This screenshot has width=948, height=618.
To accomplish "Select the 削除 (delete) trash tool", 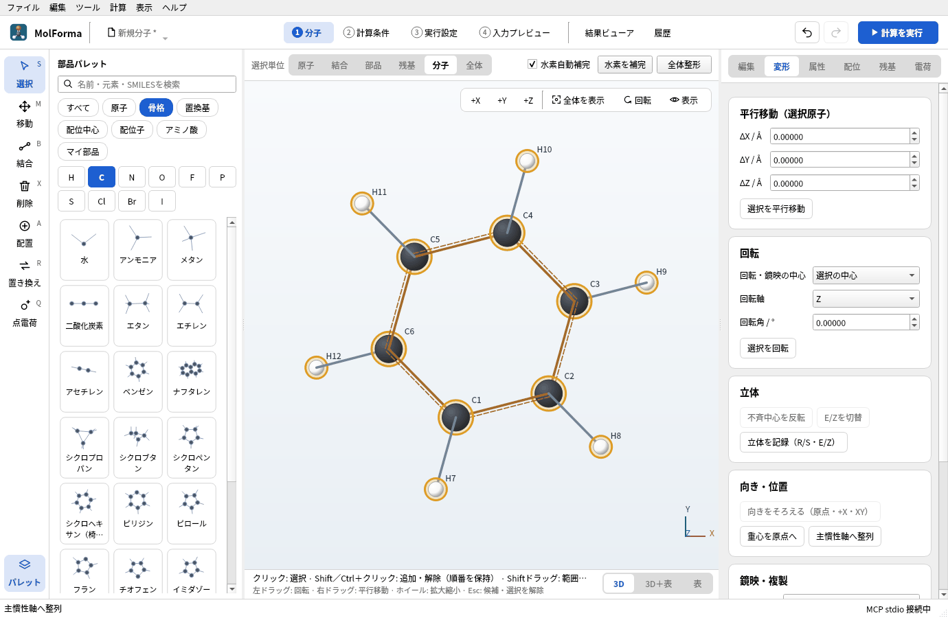I will 25,194.
